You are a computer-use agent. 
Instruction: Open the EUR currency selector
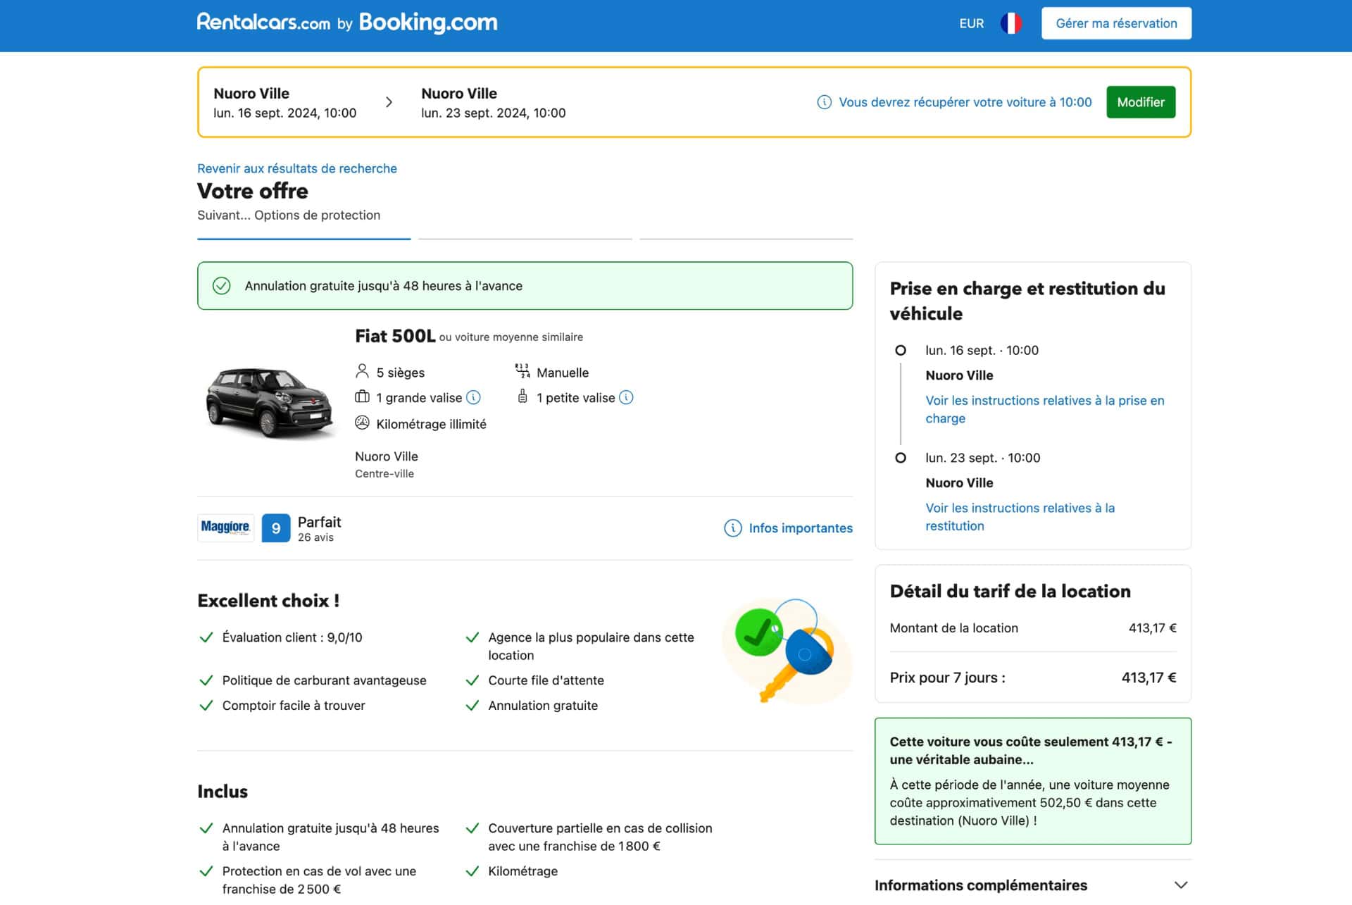pyautogui.click(x=971, y=23)
